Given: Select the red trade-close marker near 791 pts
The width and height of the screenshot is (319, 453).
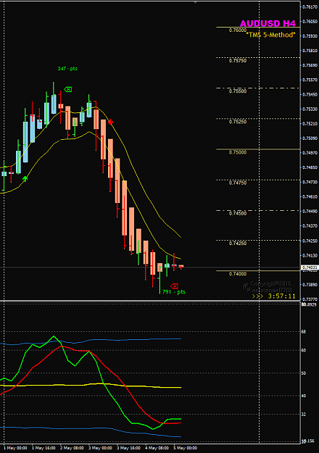Looking at the screenshot, I should 174,286.
